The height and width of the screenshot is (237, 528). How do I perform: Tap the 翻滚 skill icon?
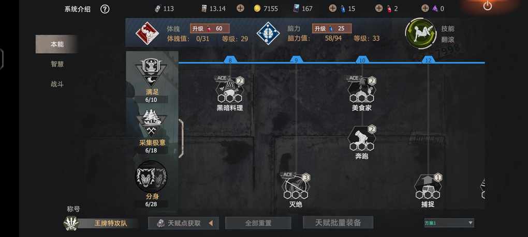pos(421,34)
